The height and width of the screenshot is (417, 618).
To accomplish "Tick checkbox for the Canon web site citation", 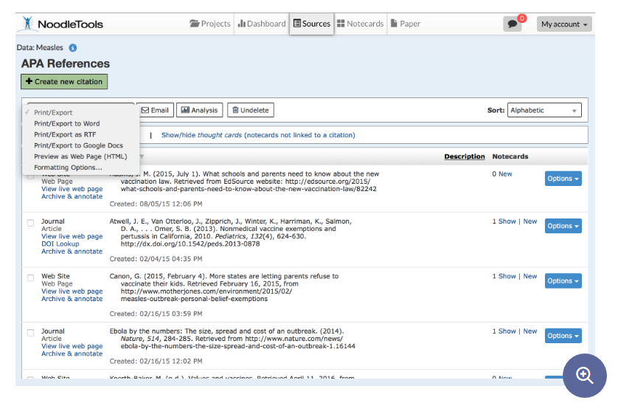I will 30,278.
